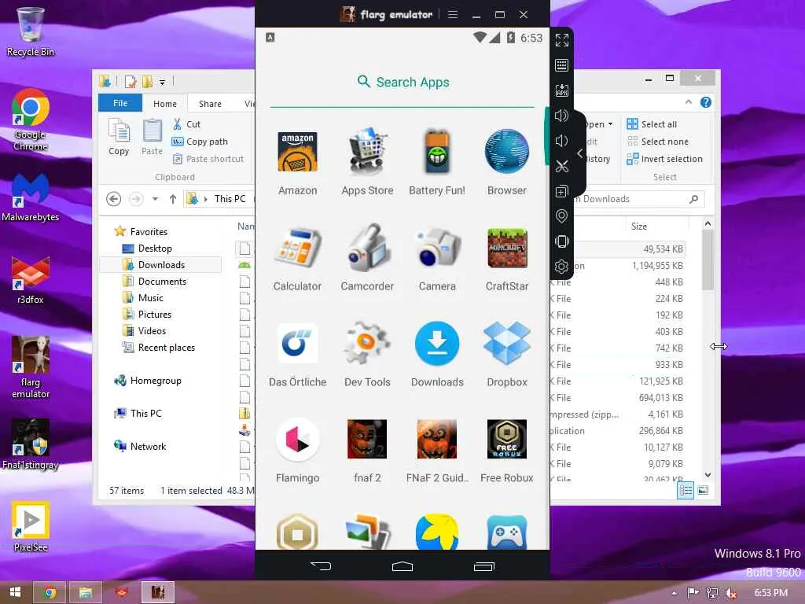Image resolution: width=805 pixels, height=604 pixels.
Task: Open the Free Robux app
Action: click(507, 451)
